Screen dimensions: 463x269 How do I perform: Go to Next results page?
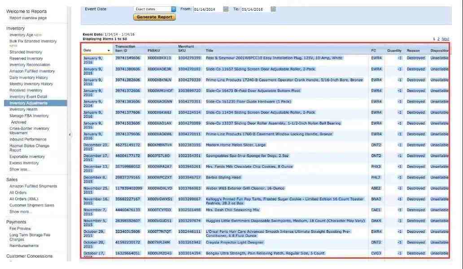pyautogui.click(x=446, y=39)
